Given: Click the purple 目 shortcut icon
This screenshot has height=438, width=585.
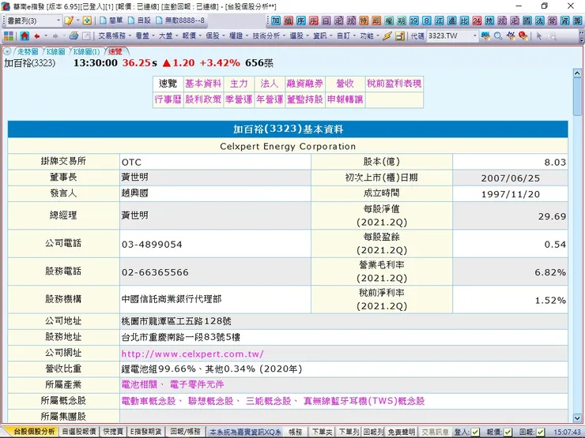Looking at the screenshot, I should 326,21.
